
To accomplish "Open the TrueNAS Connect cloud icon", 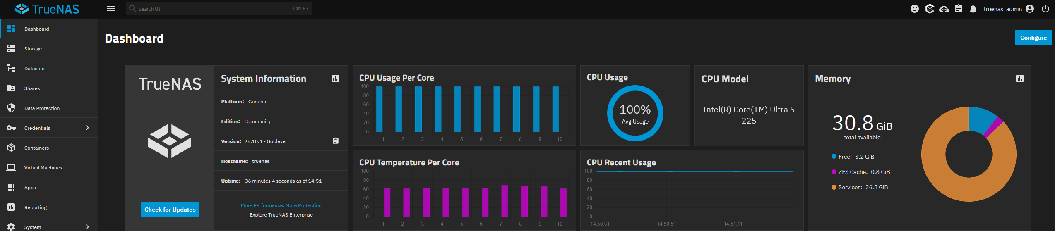I will [x=944, y=9].
